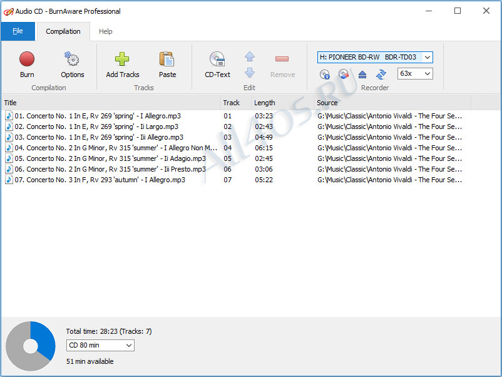
Task: Open the File menu
Action: (18, 31)
